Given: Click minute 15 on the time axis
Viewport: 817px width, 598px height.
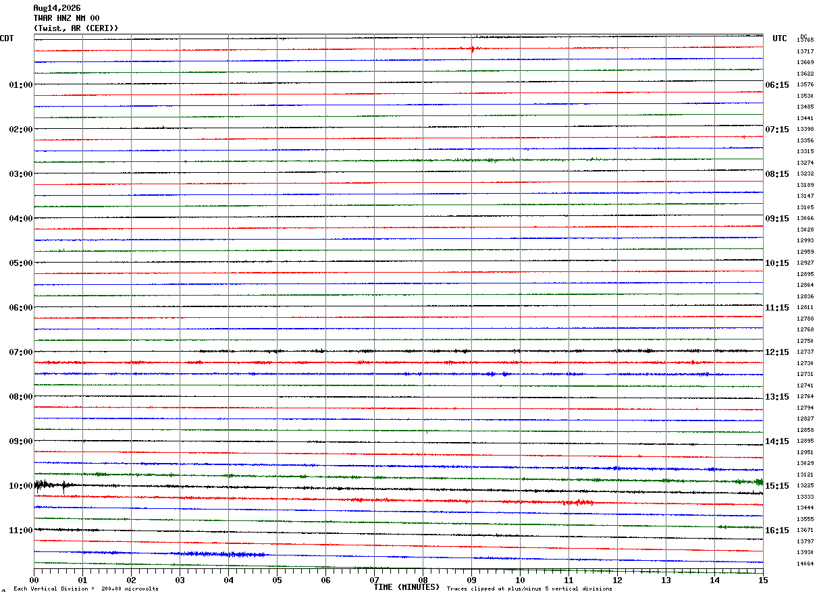Looking at the screenshot, I should (x=763, y=580).
